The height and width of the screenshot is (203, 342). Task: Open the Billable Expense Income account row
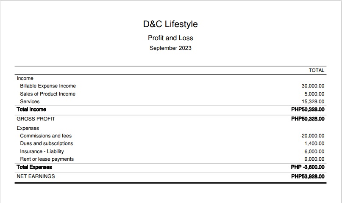pos(48,86)
